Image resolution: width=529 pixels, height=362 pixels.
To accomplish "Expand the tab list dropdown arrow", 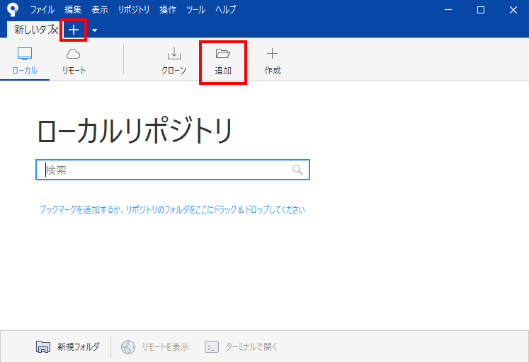I will (95, 30).
